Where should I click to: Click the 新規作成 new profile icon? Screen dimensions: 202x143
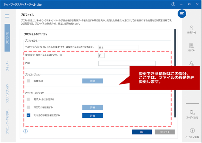coord(191,28)
